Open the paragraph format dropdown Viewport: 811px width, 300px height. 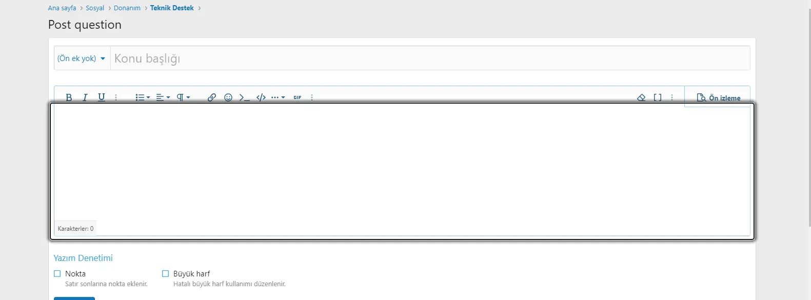pos(183,97)
